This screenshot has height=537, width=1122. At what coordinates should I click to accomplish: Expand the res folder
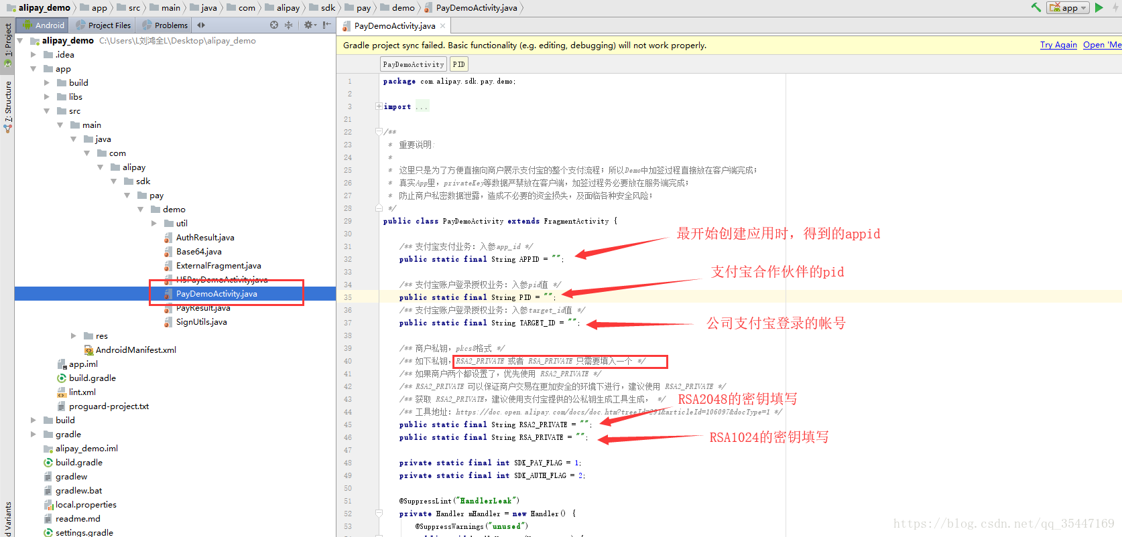click(x=74, y=336)
